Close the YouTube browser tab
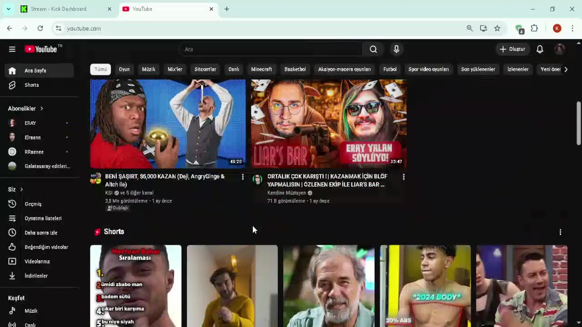Viewport: 582px width, 327px height. pyautogui.click(x=211, y=9)
